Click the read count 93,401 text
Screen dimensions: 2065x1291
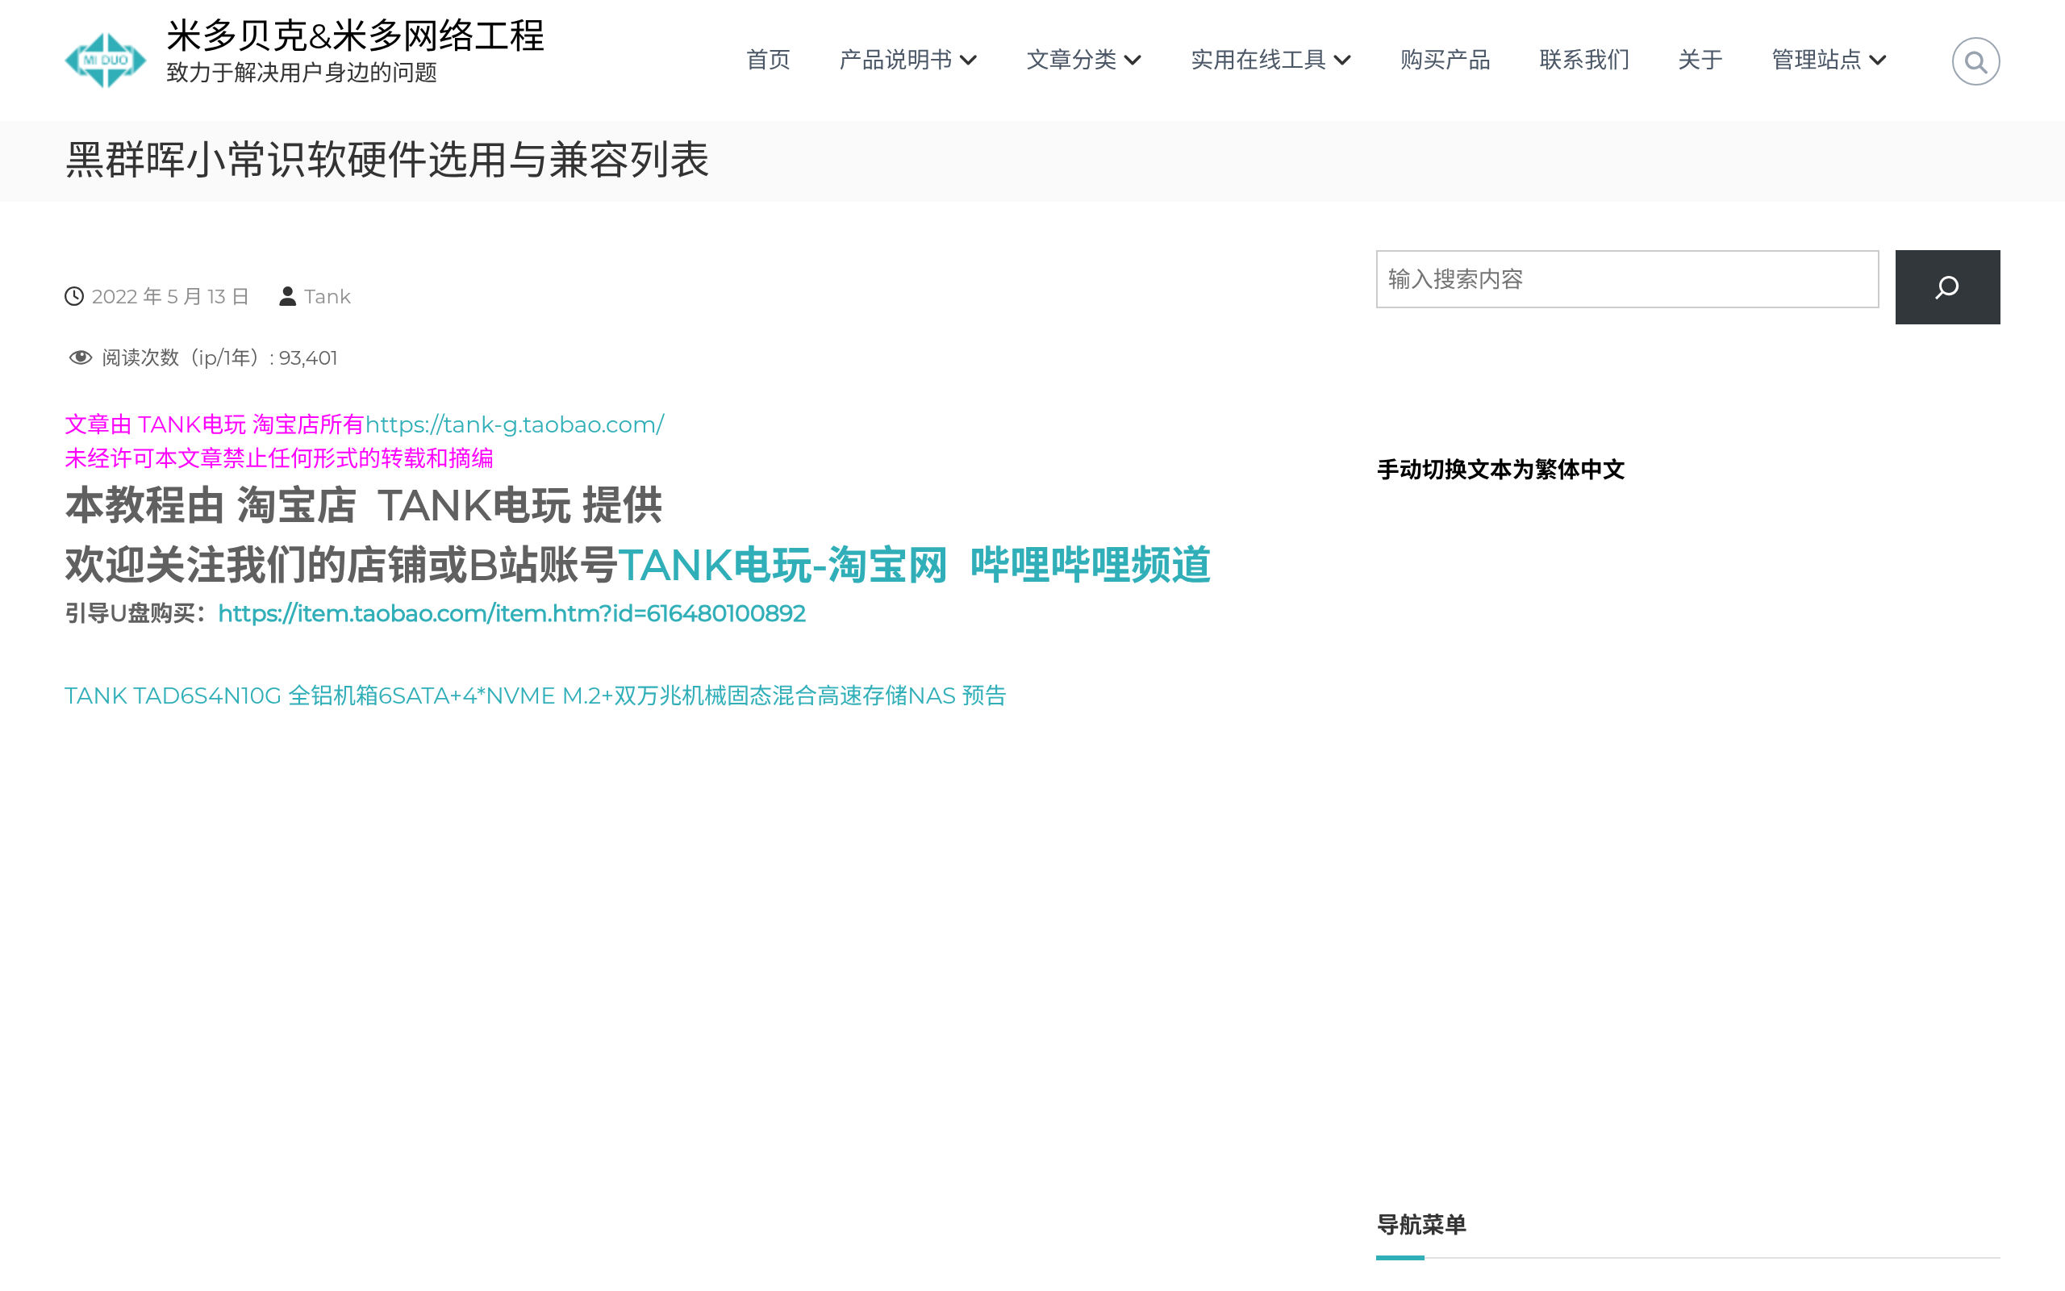pyautogui.click(x=308, y=357)
